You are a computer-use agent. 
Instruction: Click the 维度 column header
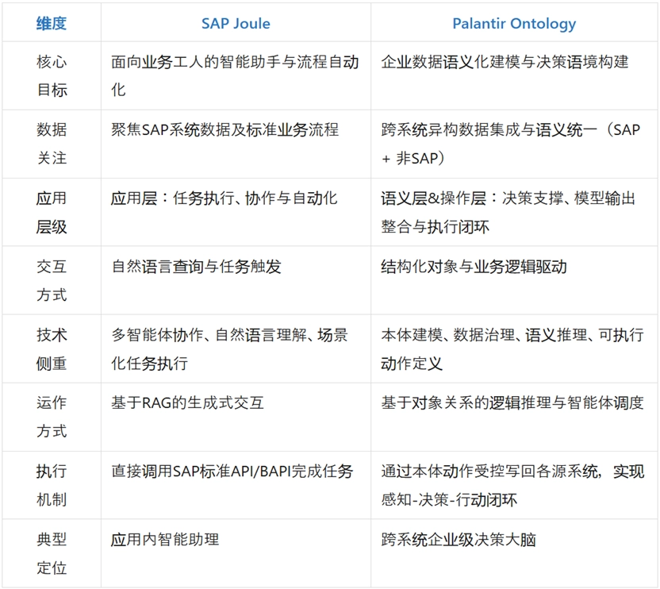pos(52,24)
